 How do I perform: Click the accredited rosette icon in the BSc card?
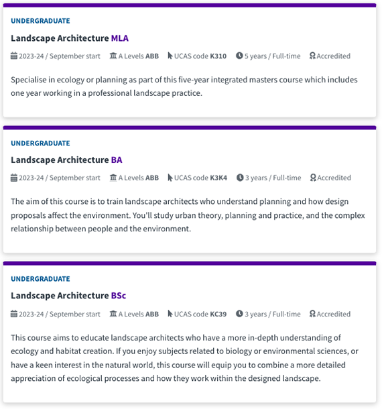[312, 314]
